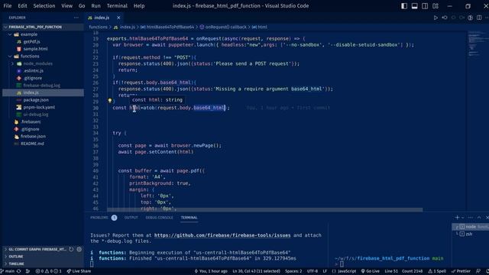Switch to the OUTPUT panel tab

click(131, 218)
